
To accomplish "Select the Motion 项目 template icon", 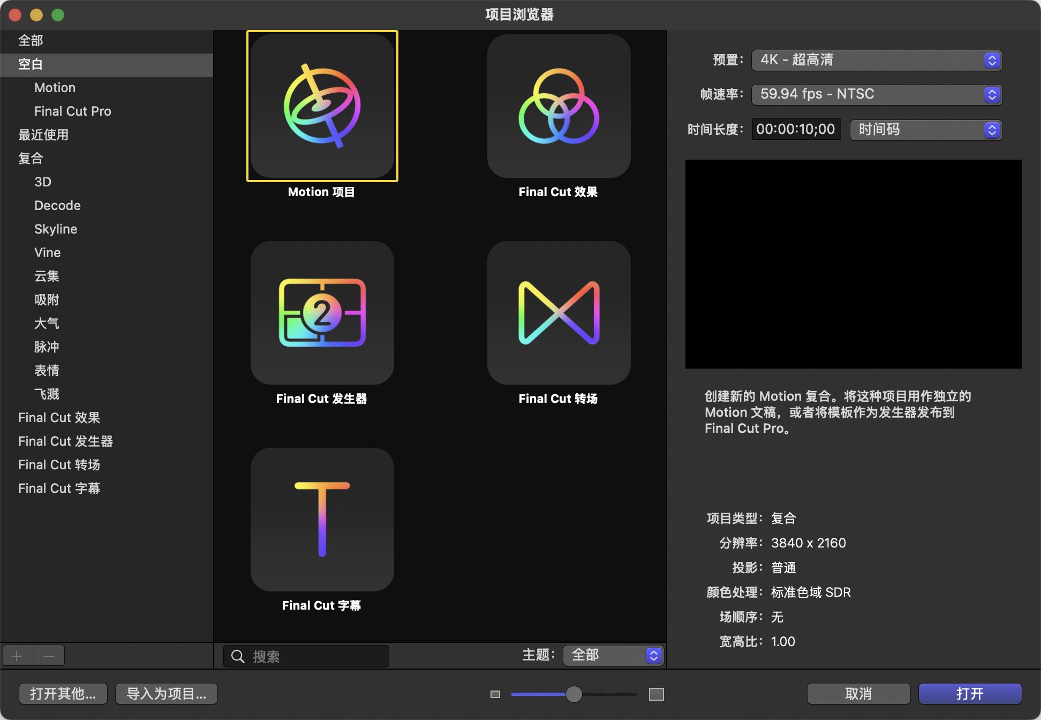I will [x=321, y=106].
